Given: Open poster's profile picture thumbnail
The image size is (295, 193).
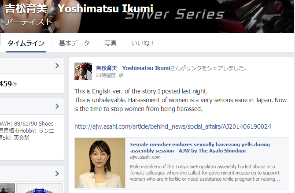Looking at the screenshot, I should pyautogui.click(x=83, y=71).
